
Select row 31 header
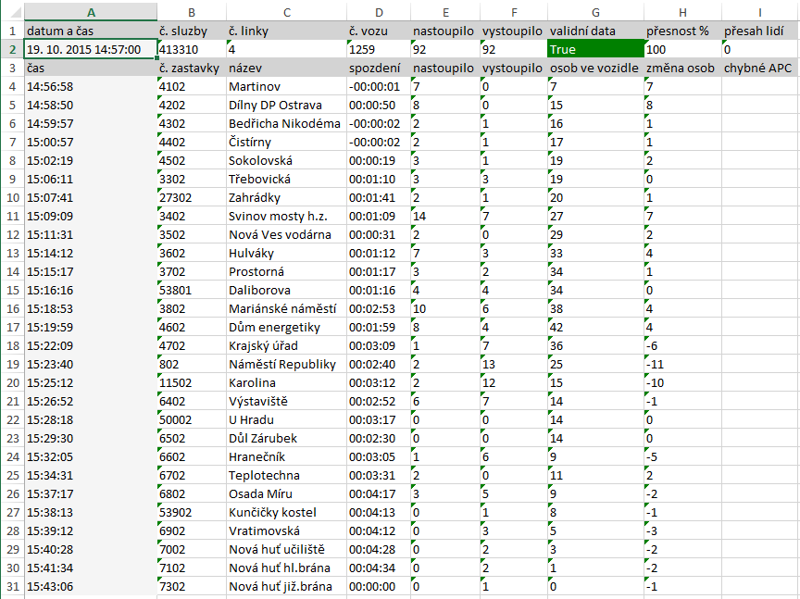click(12, 586)
